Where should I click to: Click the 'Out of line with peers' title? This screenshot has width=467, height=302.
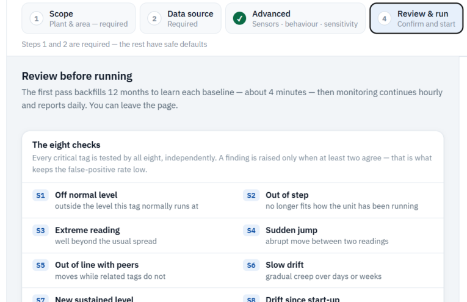click(97, 265)
